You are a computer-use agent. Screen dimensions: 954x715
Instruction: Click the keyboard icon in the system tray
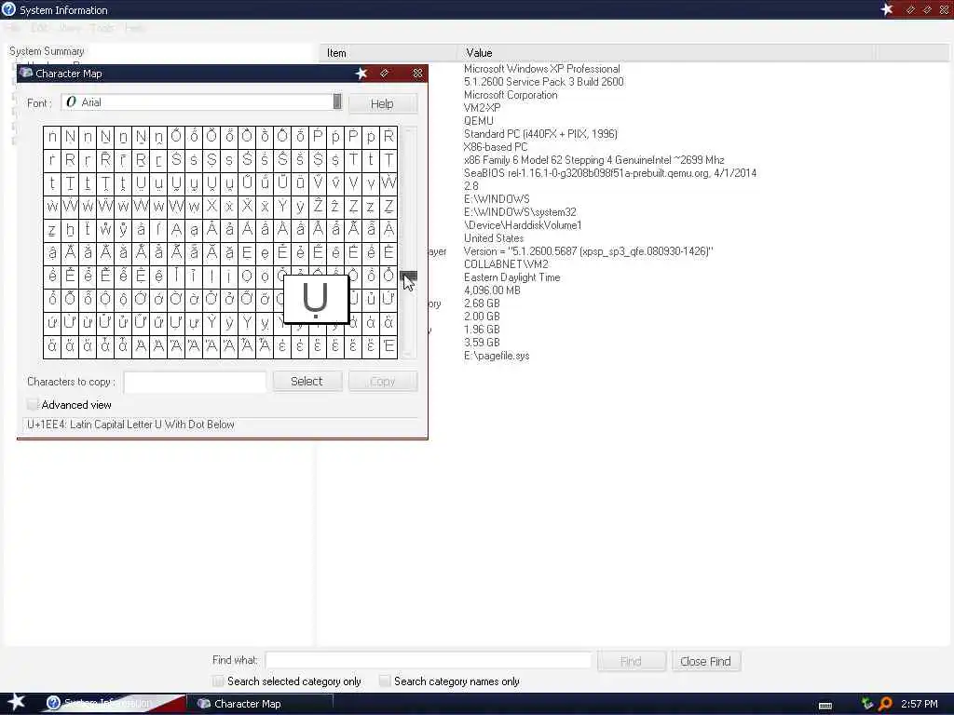pyautogui.click(x=825, y=706)
